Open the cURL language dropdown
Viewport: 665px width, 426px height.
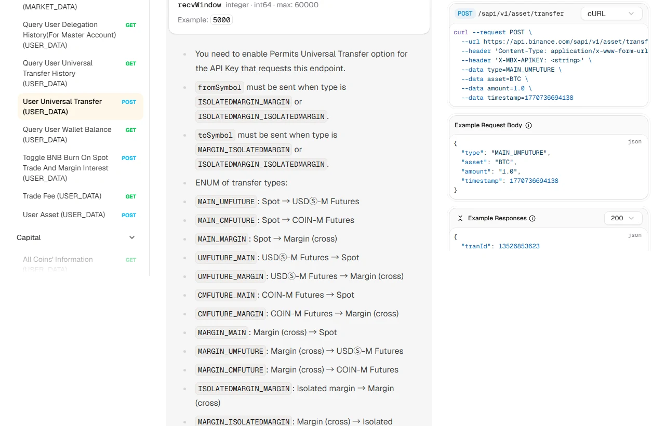(611, 14)
